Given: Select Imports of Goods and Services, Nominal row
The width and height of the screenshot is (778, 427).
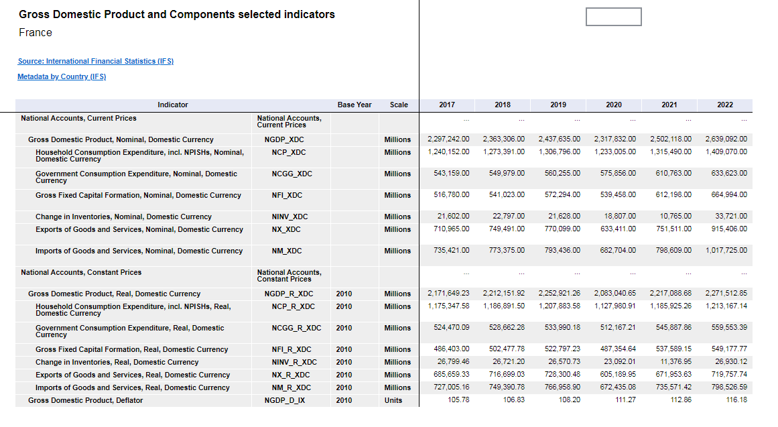Looking at the screenshot, I should [x=139, y=251].
